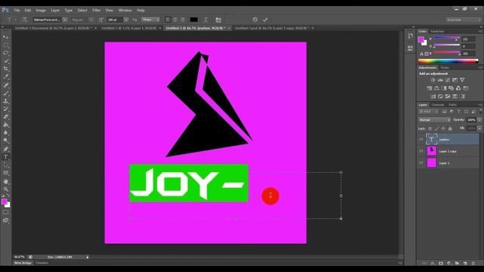Click the text color swatch in options bar
Viewport: 484px width, 272px height.
(194, 20)
